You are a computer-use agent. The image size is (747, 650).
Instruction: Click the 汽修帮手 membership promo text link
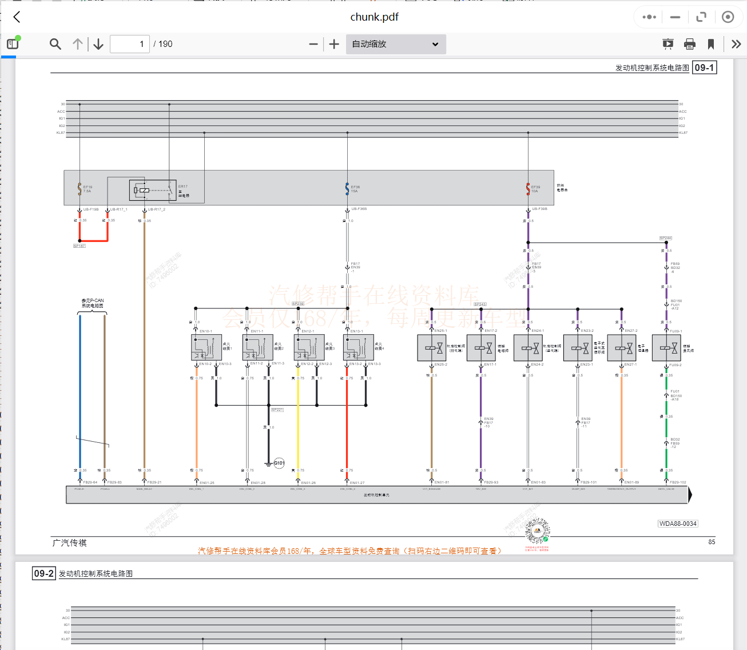(x=350, y=551)
